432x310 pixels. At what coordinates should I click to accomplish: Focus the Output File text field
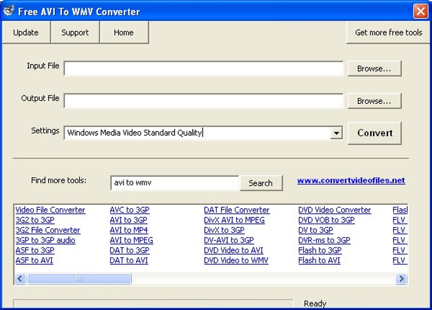tap(204, 101)
